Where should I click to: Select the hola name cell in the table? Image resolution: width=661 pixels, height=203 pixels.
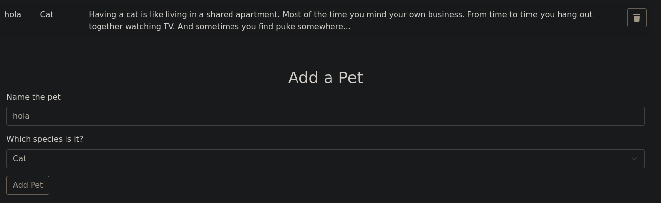13,15
